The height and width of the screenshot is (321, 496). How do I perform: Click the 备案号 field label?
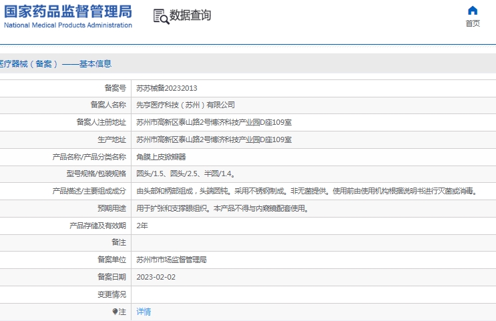tap(115, 88)
